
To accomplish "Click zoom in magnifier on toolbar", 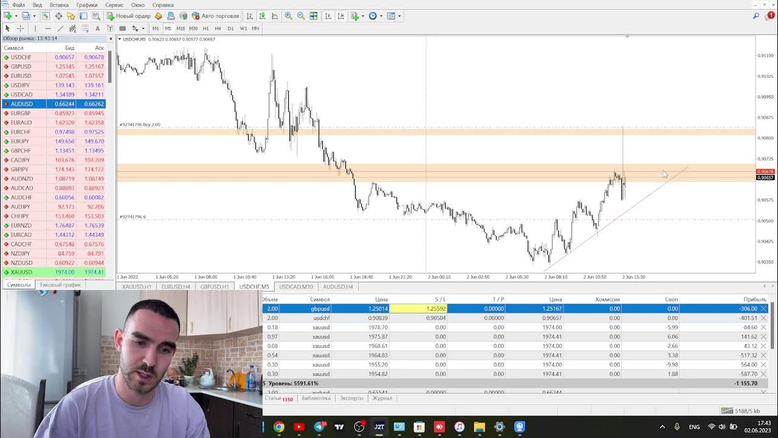I will pyautogui.click(x=288, y=16).
